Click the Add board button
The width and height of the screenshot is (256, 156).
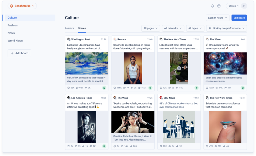point(19,53)
